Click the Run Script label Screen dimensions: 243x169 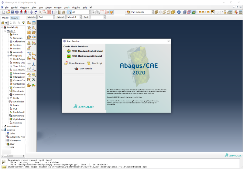click(97, 63)
